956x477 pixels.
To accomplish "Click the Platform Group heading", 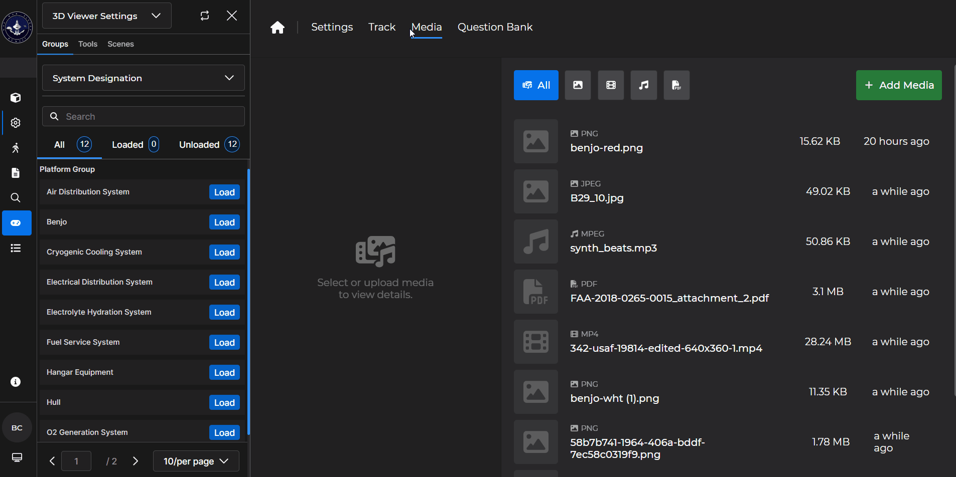I will coord(67,169).
